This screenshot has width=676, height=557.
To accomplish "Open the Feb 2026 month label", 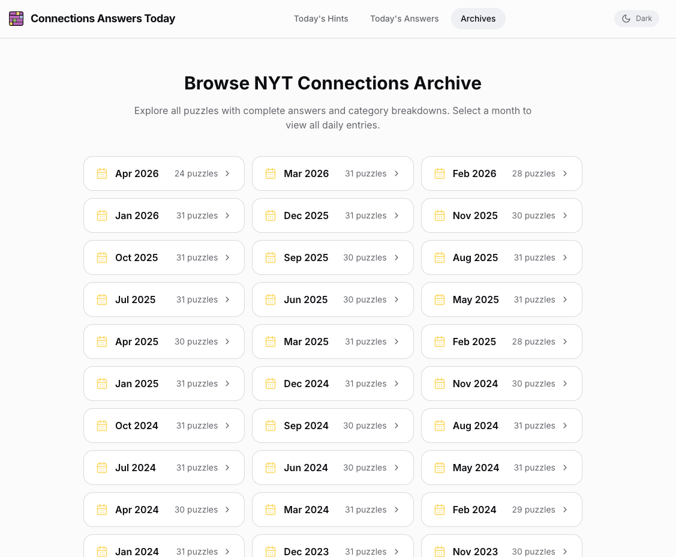I will click(x=474, y=173).
